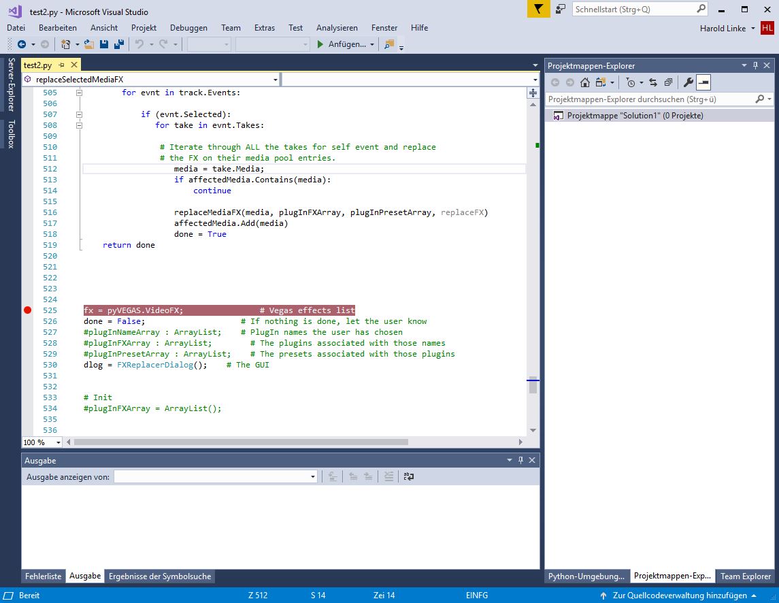Click the Navigate Back arrow icon
The image size is (779, 603).
(22, 44)
